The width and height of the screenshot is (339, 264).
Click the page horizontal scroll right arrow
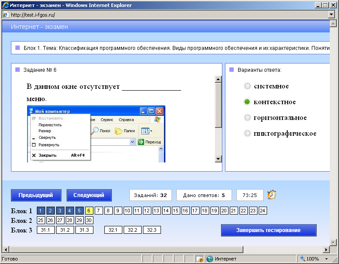coord(326,250)
